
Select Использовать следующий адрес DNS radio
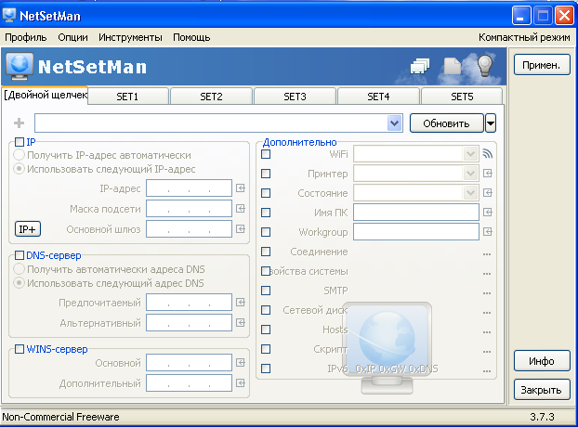point(20,283)
